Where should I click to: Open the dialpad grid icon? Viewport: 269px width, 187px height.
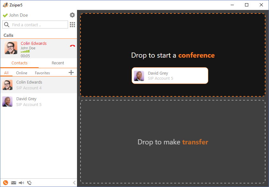coord(73,25)
